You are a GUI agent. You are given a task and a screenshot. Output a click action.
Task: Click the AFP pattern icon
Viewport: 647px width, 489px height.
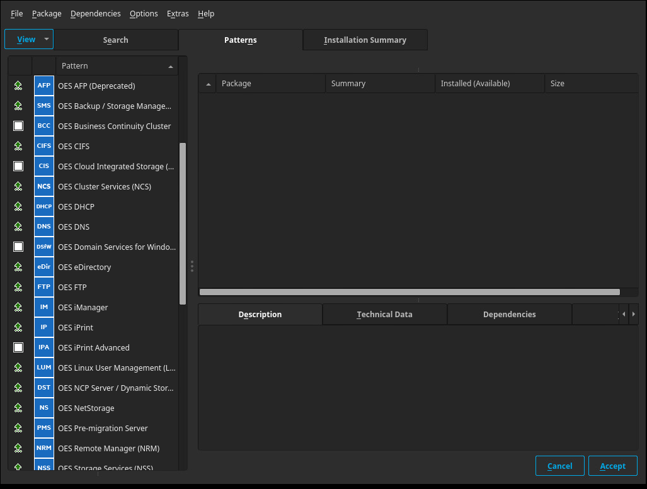tap(43, 86)
